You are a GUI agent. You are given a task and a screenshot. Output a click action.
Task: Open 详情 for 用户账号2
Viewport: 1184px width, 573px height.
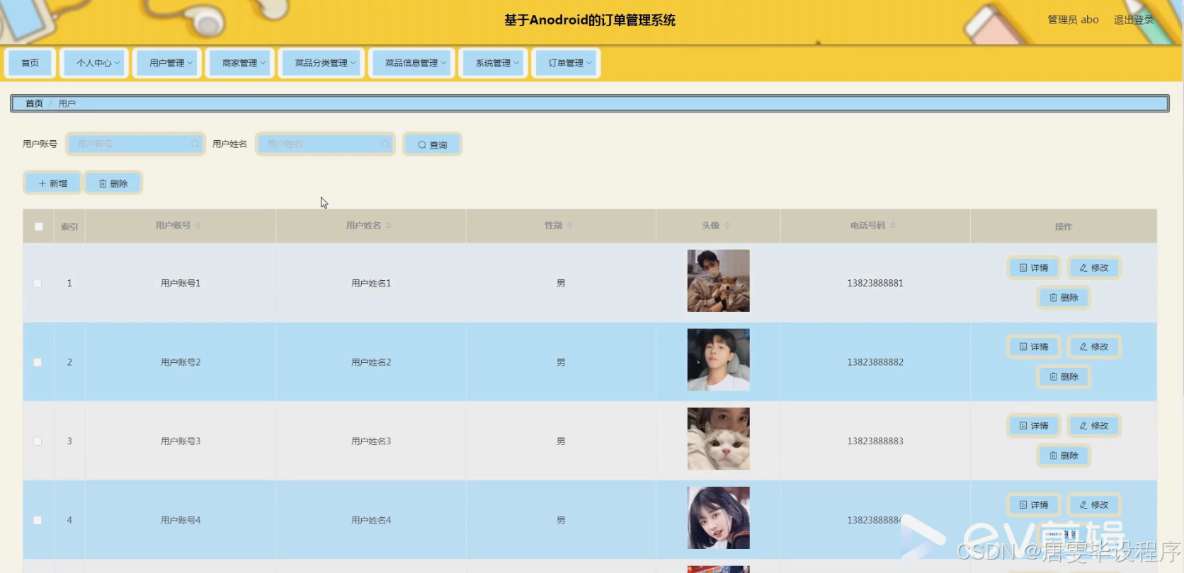click(1034, 347)
